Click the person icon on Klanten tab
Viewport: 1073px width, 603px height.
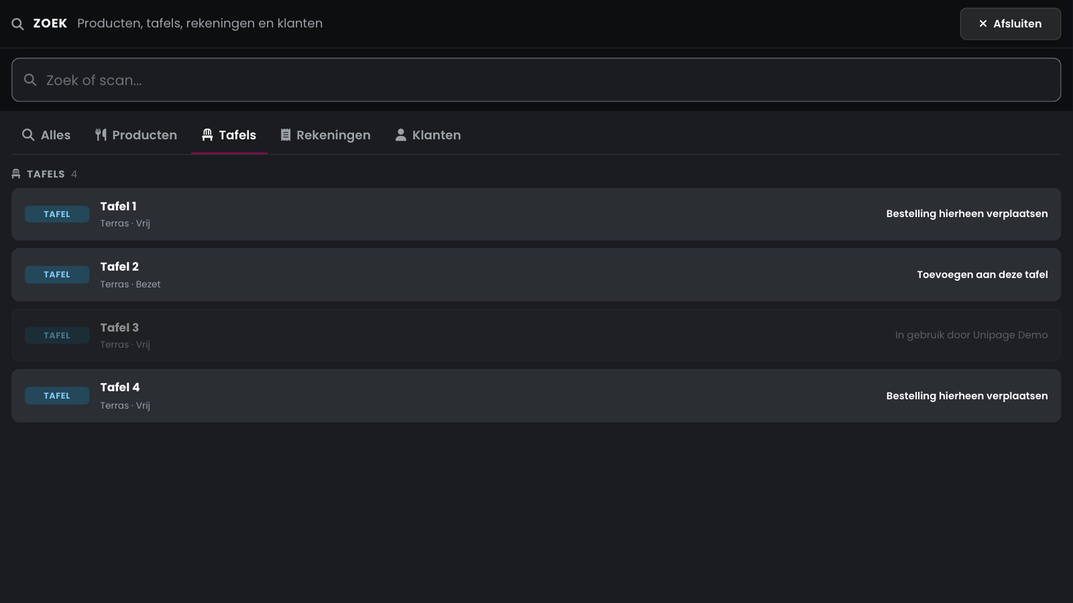(400, 135)
